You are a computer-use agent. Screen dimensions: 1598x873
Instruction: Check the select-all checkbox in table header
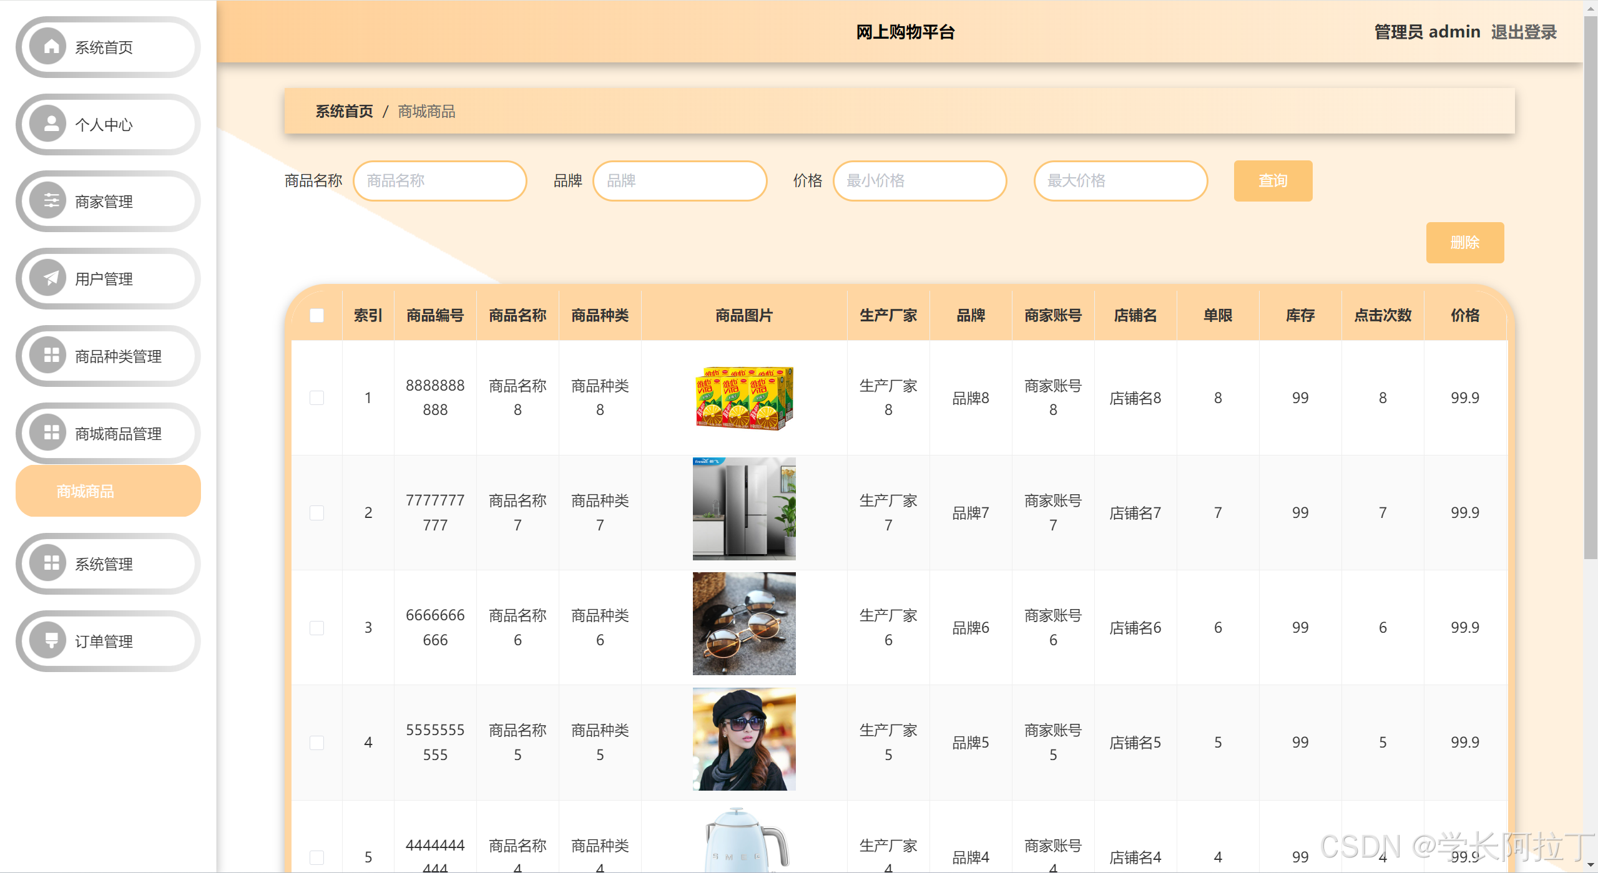tap(316, 316)
